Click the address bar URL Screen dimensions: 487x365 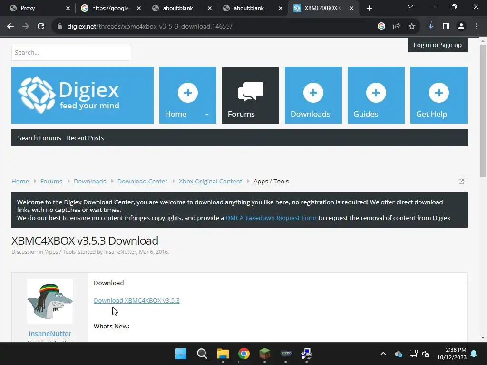[x=150, y=27]
